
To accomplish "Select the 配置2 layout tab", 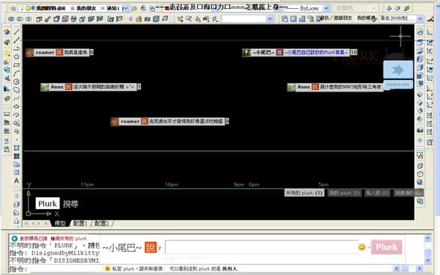I will (102, 224).
